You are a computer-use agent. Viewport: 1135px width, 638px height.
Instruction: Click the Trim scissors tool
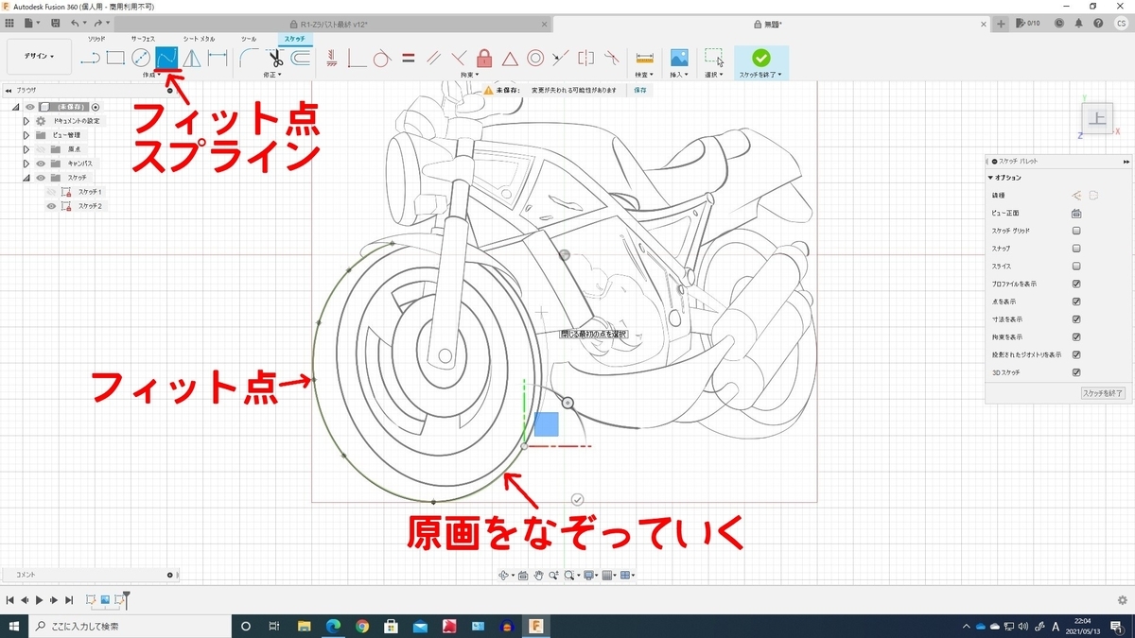(x=275, y=58)
